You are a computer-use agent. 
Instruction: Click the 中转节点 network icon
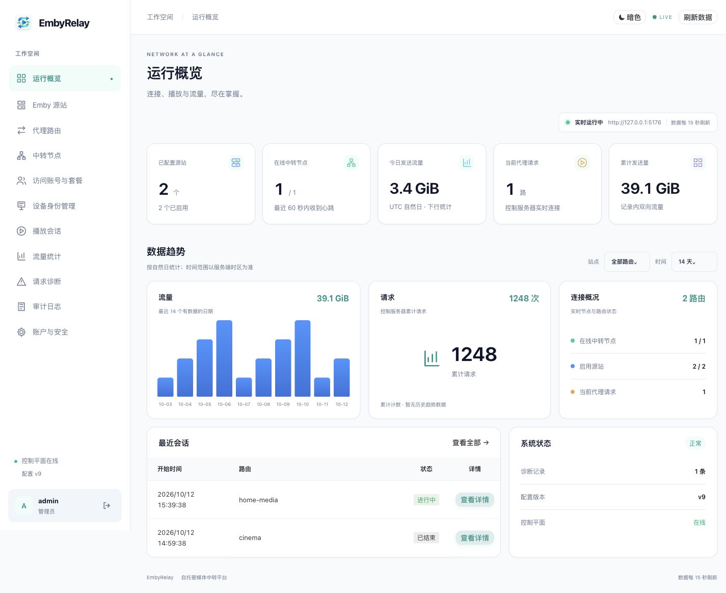tap(21, 156)
